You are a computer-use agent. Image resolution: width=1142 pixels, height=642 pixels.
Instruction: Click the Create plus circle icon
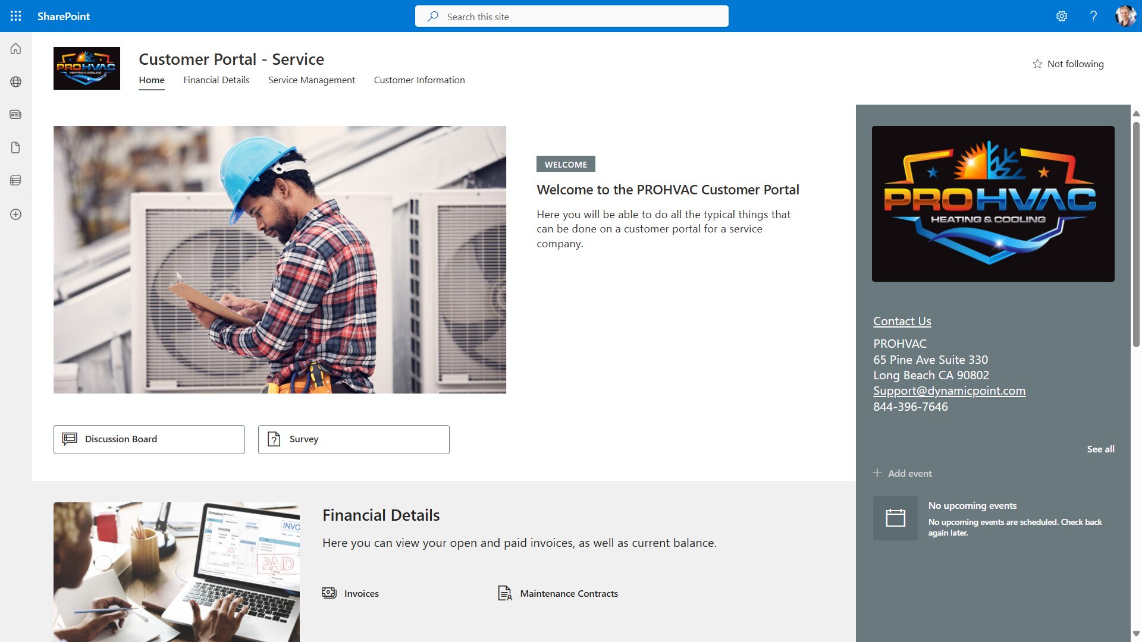[x=16, y=214]
